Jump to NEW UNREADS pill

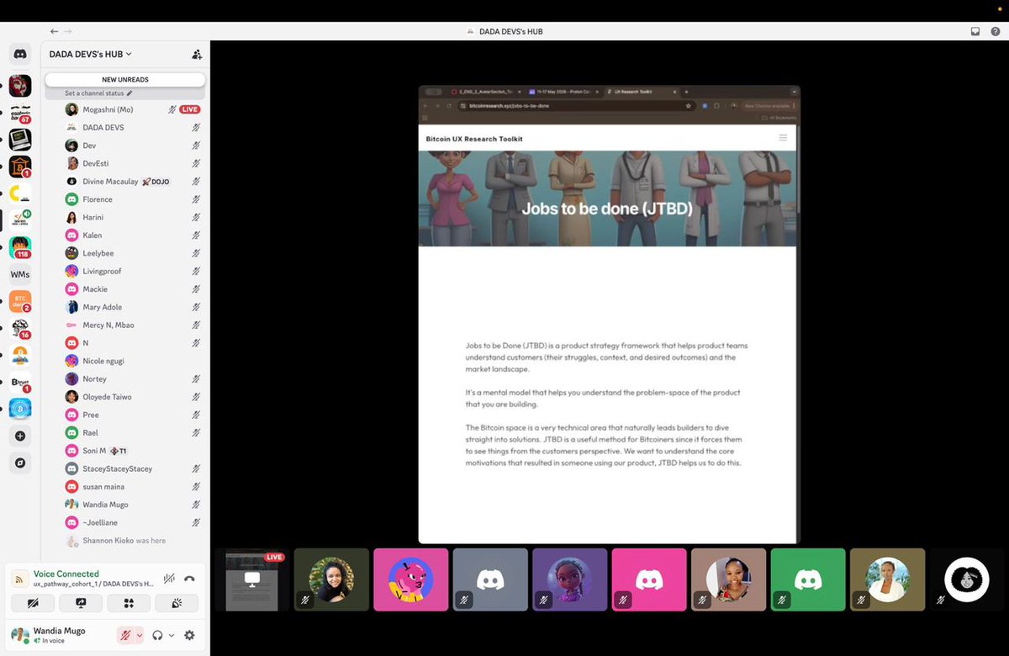(x=125, y=80)
